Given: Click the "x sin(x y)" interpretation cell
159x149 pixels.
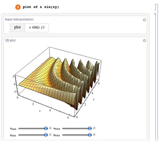Looking at the screenshot, I should point(37,28).
